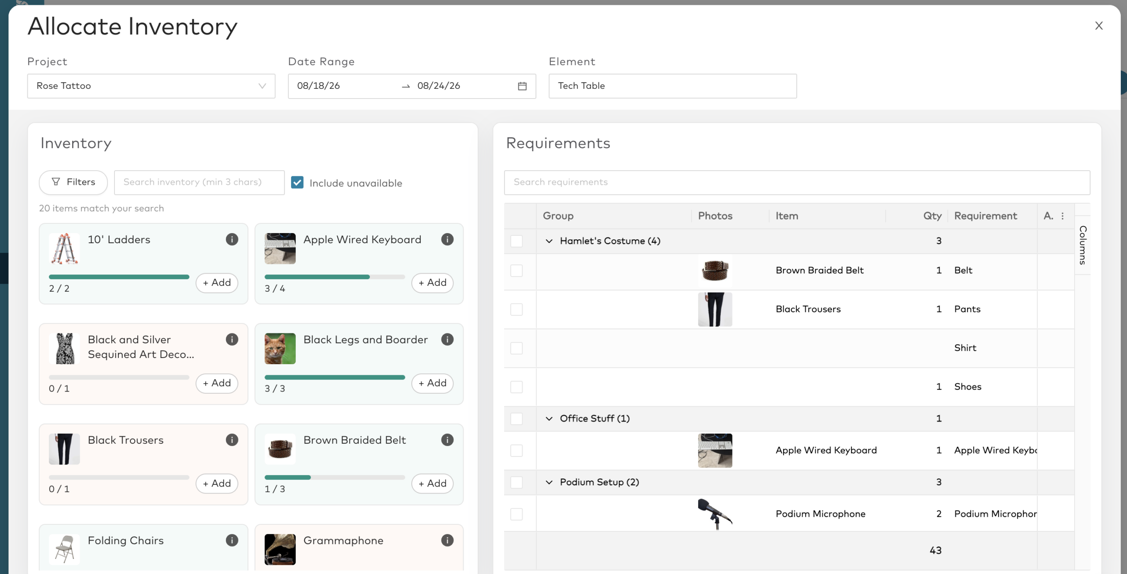Collapse the Hamlet's Costume group
Screen dimensions: 1127x574
tap(549, 241)
